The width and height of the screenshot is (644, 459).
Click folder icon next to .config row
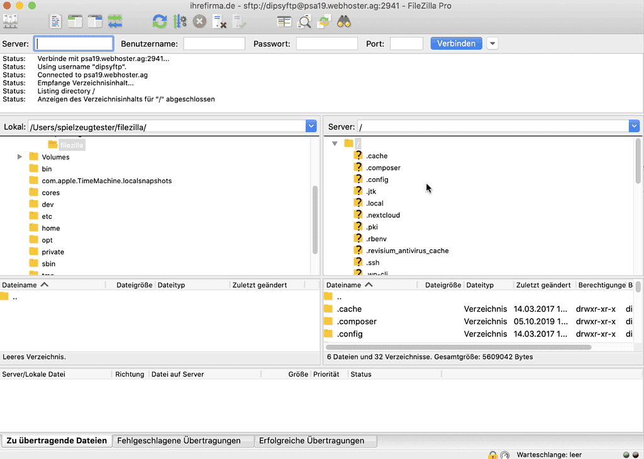(328, 334)
